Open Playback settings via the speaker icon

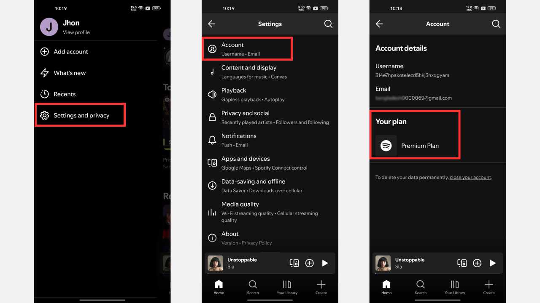(x=212, y=95)
